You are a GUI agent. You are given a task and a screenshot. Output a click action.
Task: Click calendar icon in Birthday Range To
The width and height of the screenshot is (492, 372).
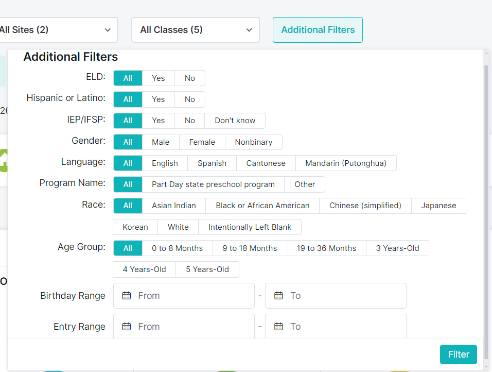278,296
